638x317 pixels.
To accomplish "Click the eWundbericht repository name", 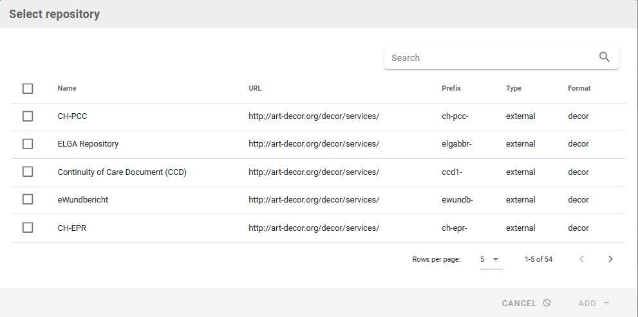I will pos(83,200).
